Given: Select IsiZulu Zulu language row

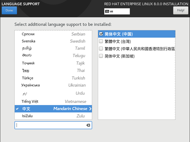Looking at the screenshot, I should (x=53, y=116).
